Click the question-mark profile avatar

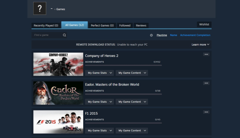pos(40,8)
